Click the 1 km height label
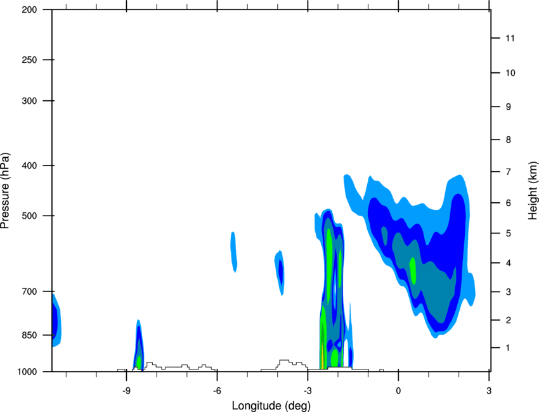The width and height of the screenshot is (539, 412). [508, 348]
